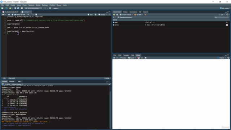Open the Global Environment dropdown
Image resolution: width=231 pixels, height=130 pixels.
tap(125, 17)
